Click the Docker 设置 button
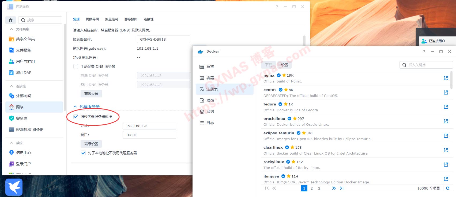Screen dimensions: 456x197 point(284,65)
